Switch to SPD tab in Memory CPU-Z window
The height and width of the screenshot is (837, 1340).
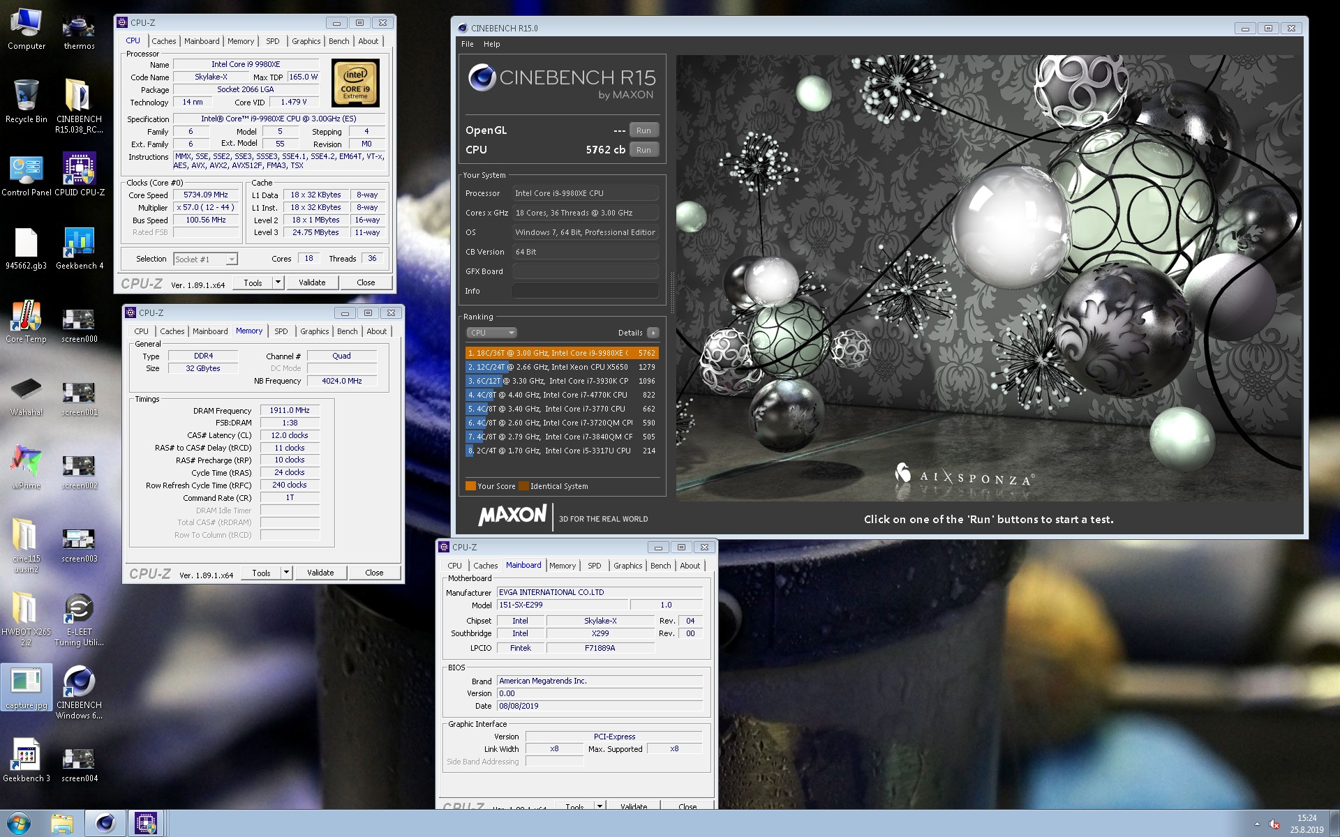281,331
